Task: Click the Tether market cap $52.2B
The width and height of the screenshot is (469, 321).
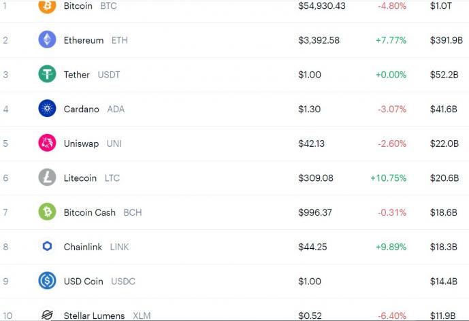Action: pos(444,75)
